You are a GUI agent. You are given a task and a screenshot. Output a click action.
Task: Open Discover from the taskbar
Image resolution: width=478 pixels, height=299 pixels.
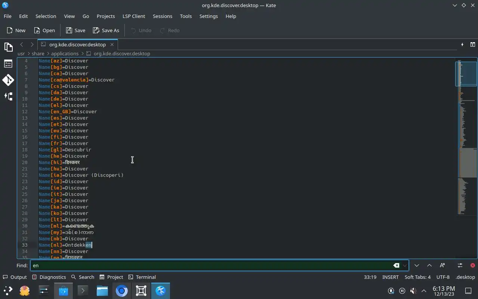[x=63, y=291]
